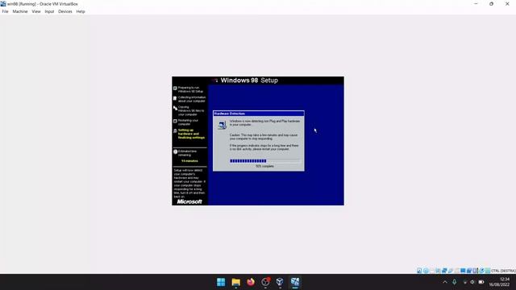
Task: Click the computer icon in Hardware Detection dialog
Action: 223,125
